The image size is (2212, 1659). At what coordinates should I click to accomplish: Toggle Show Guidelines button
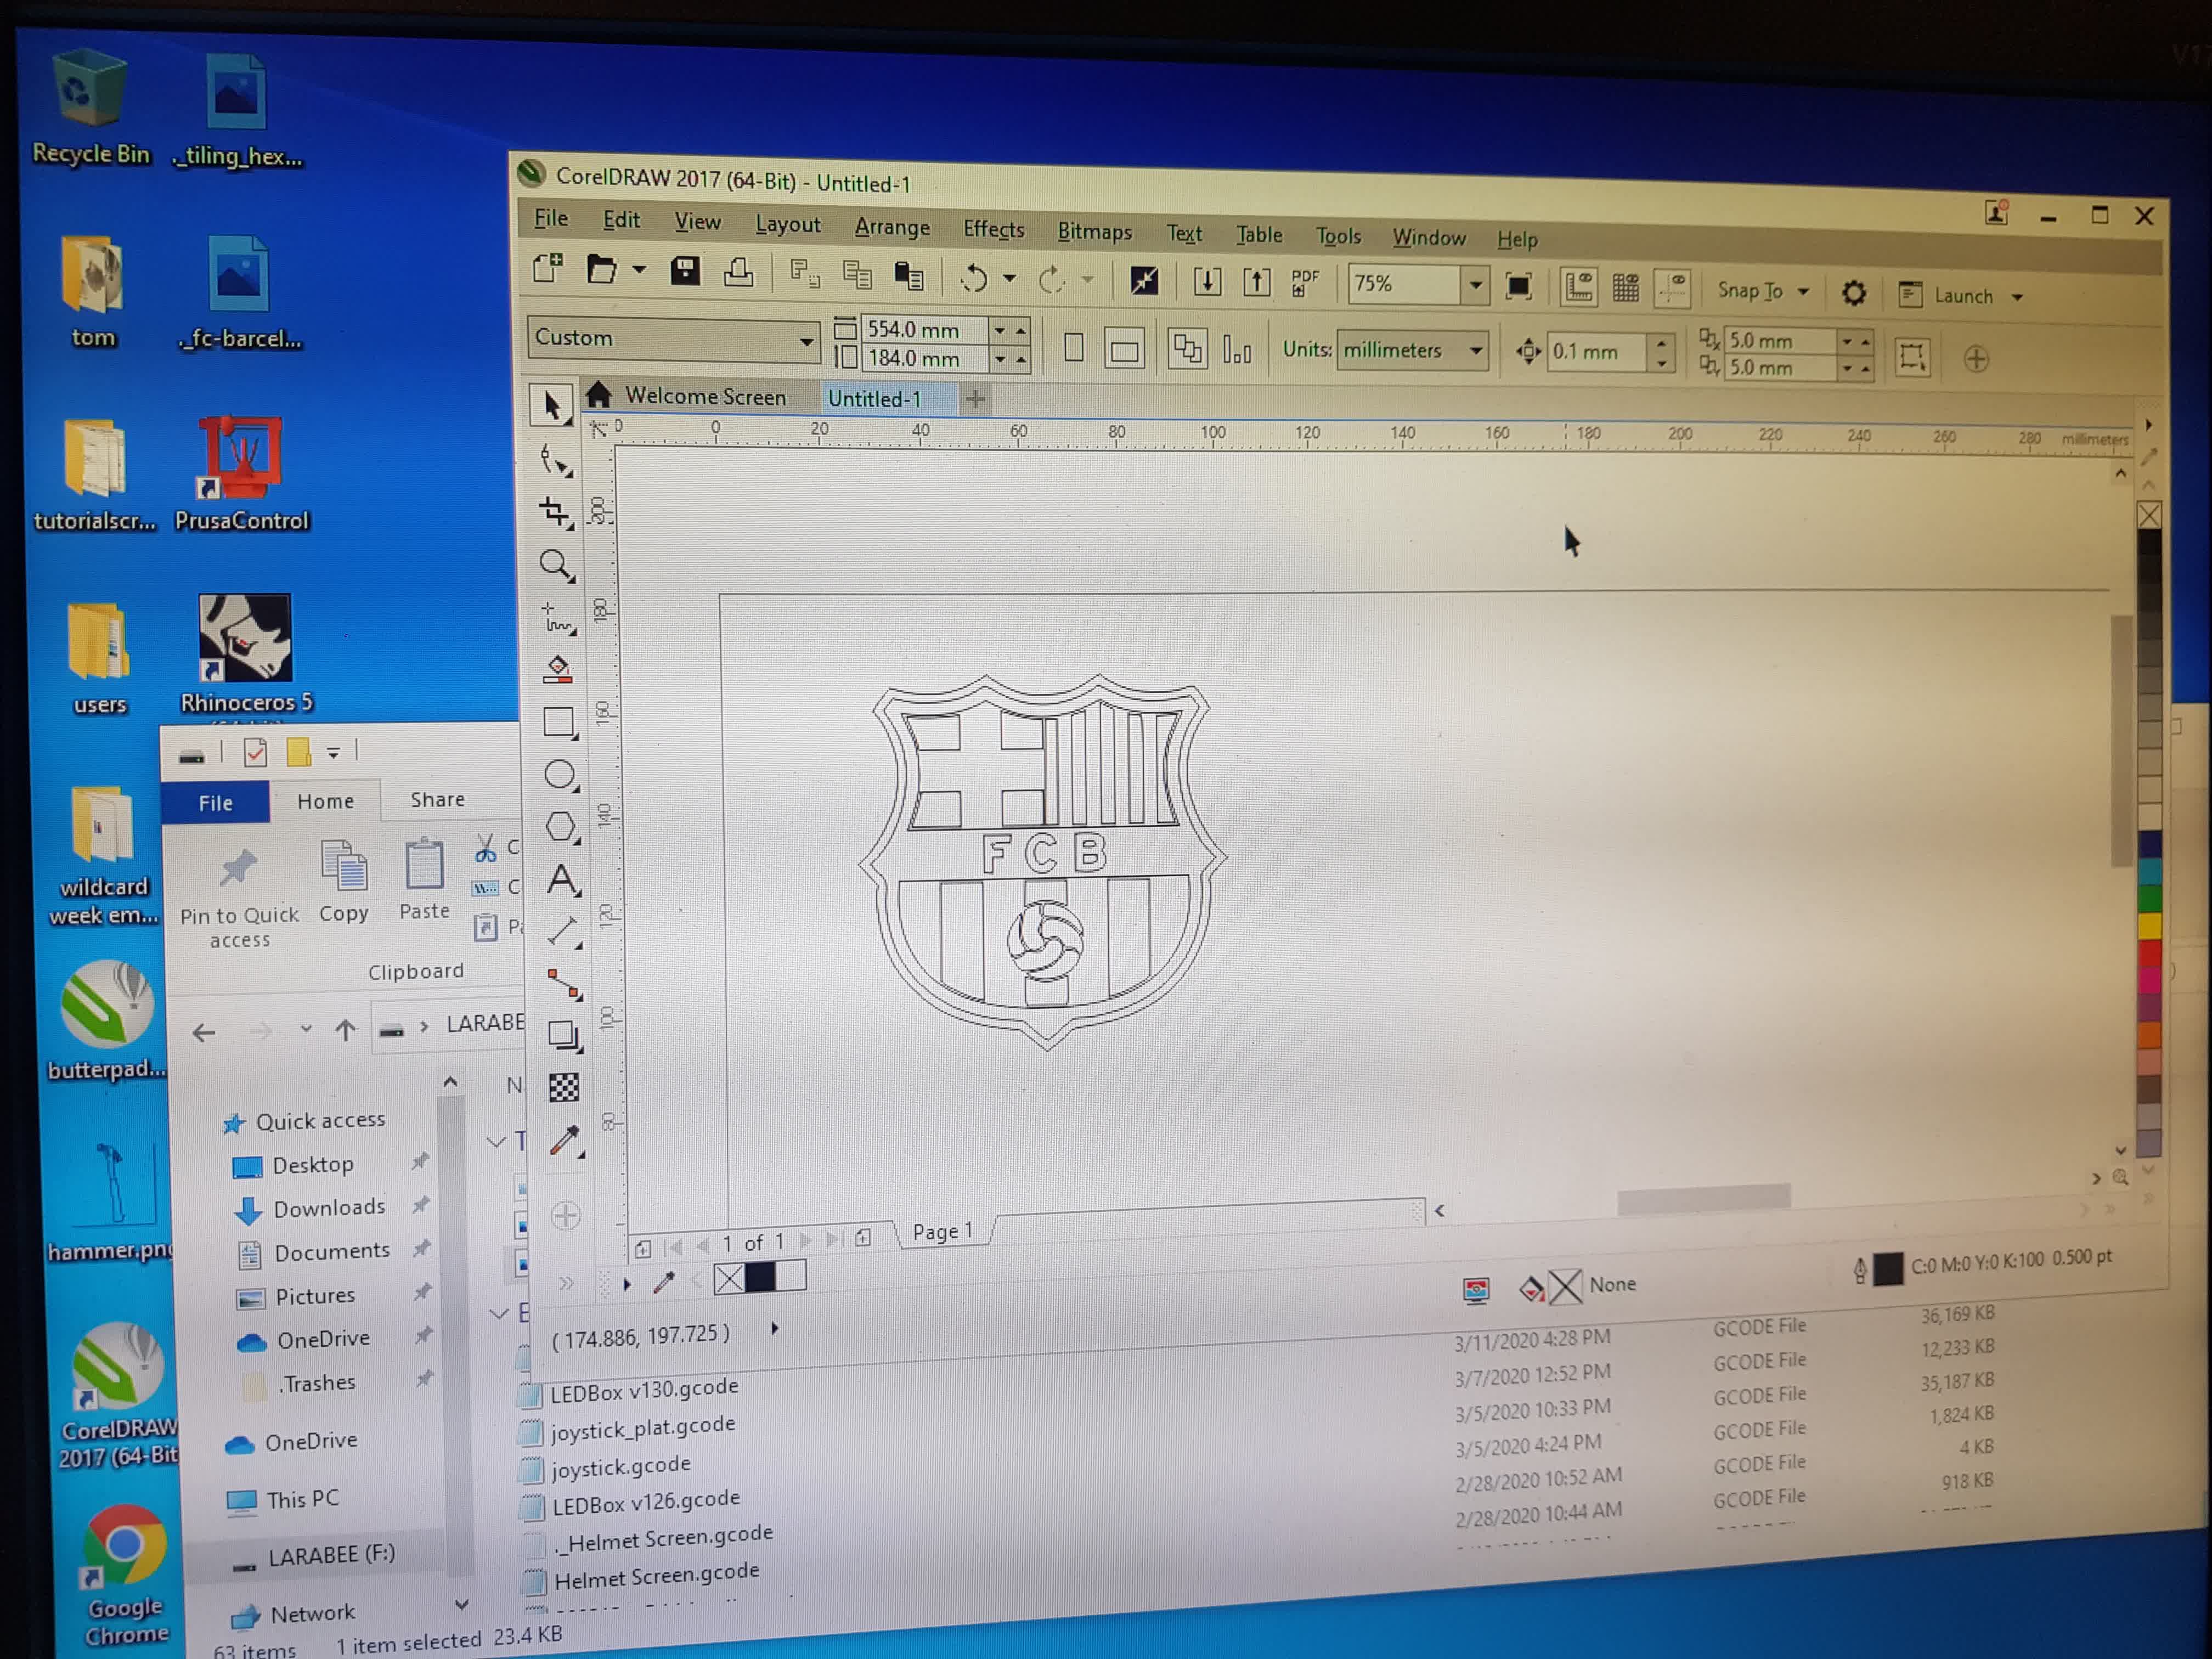pos(1672,290)
